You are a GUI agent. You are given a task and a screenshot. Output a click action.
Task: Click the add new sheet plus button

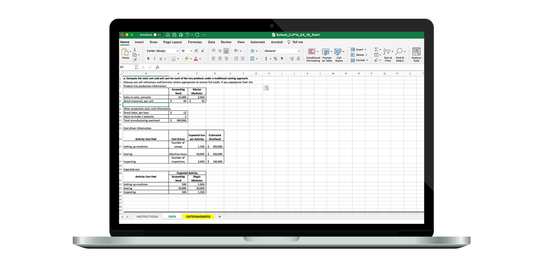click(220, 217)
